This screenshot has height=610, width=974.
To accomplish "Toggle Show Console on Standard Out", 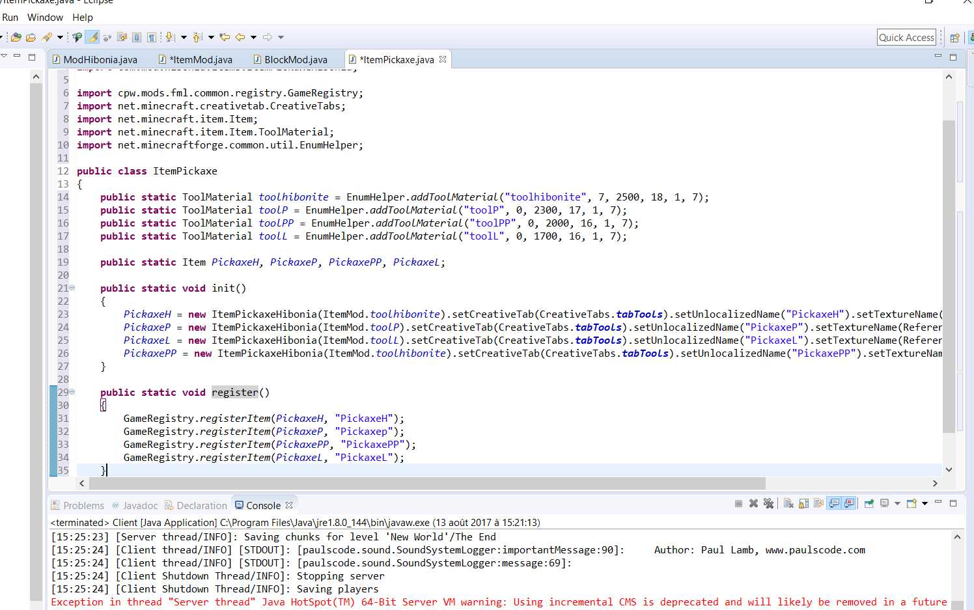I will pyautogui.click(x=834, y=503).
